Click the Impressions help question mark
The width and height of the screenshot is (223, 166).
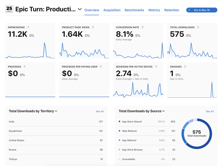pyautogui.click(x=28, y=27)
